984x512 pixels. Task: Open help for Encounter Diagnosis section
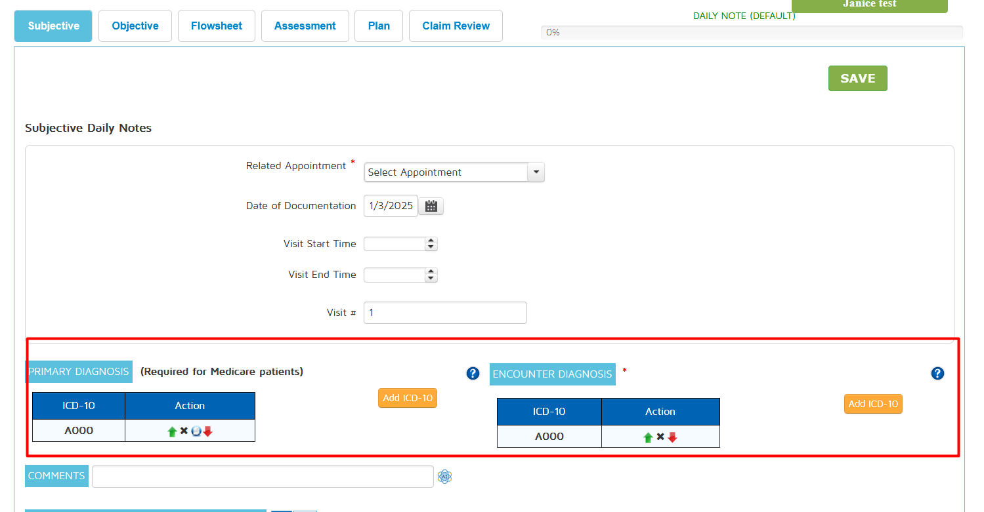[937, 373]
